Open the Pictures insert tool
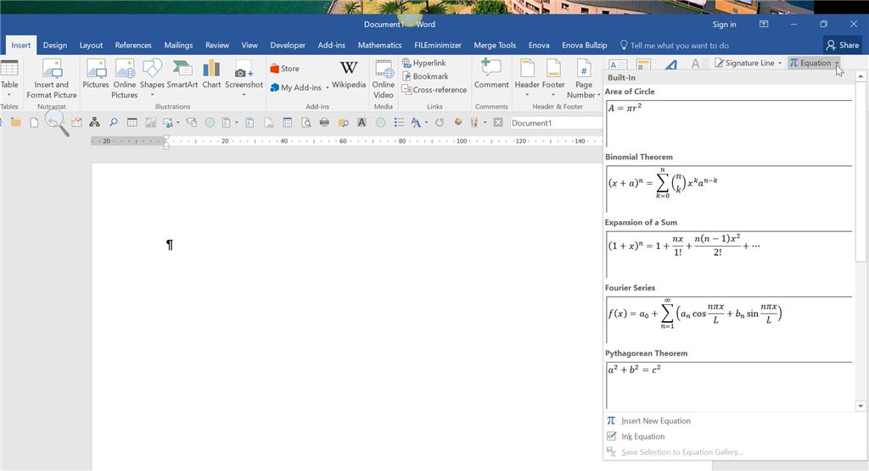This screenshot has width=869, height=471. click(95, 75)
